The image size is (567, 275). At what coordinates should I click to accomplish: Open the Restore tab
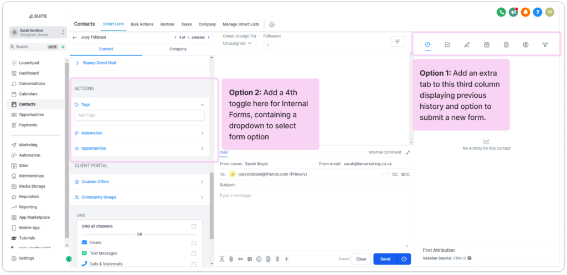(167, 24)
